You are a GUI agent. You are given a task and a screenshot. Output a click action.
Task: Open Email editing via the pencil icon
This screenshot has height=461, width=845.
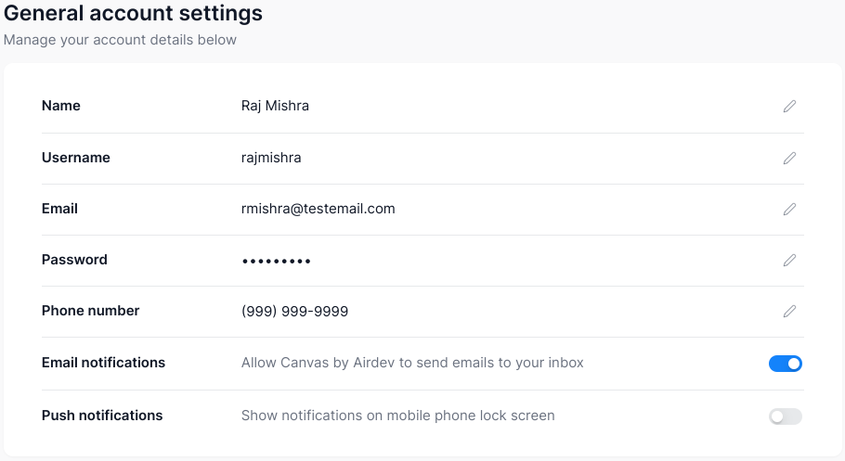(x=789, y=210)
